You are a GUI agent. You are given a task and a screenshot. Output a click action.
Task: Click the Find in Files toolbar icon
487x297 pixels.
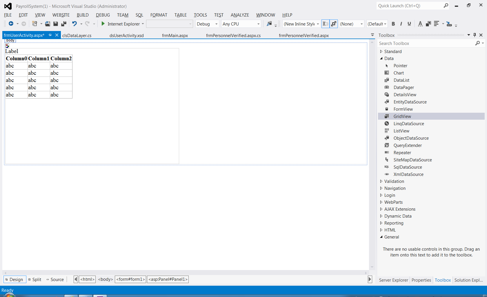(269, 24)
